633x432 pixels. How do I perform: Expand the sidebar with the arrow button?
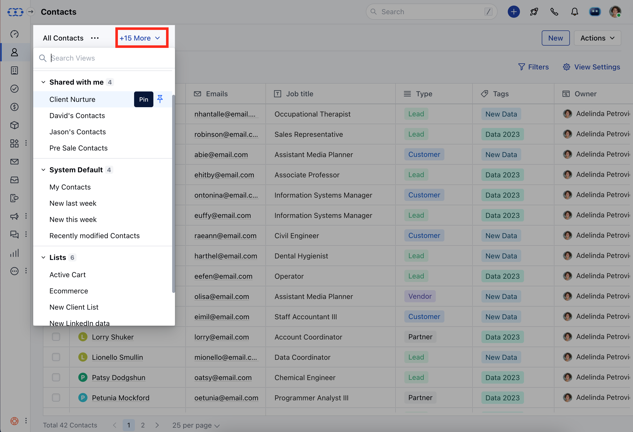(31, 12)
